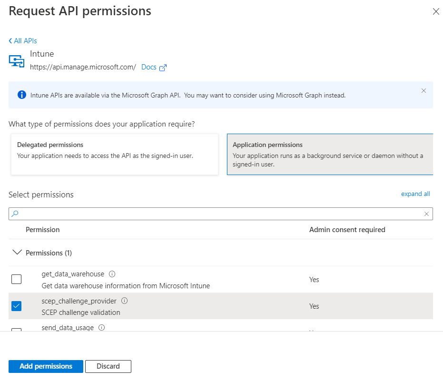Click the expand all link

pos(415,194)
